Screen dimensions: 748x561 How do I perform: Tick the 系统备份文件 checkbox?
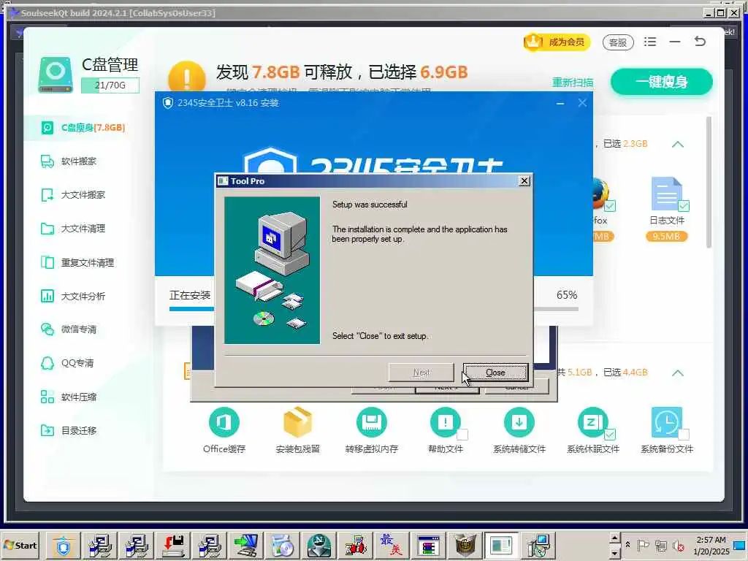click(x=684, y=434)
